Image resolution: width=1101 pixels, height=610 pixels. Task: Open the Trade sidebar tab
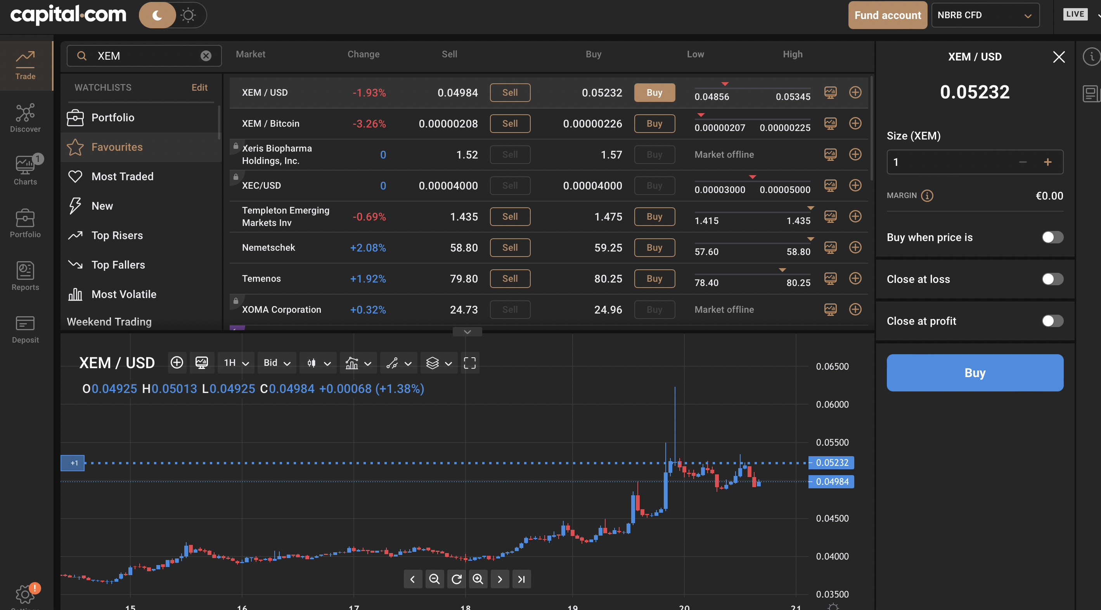[25, 65]
